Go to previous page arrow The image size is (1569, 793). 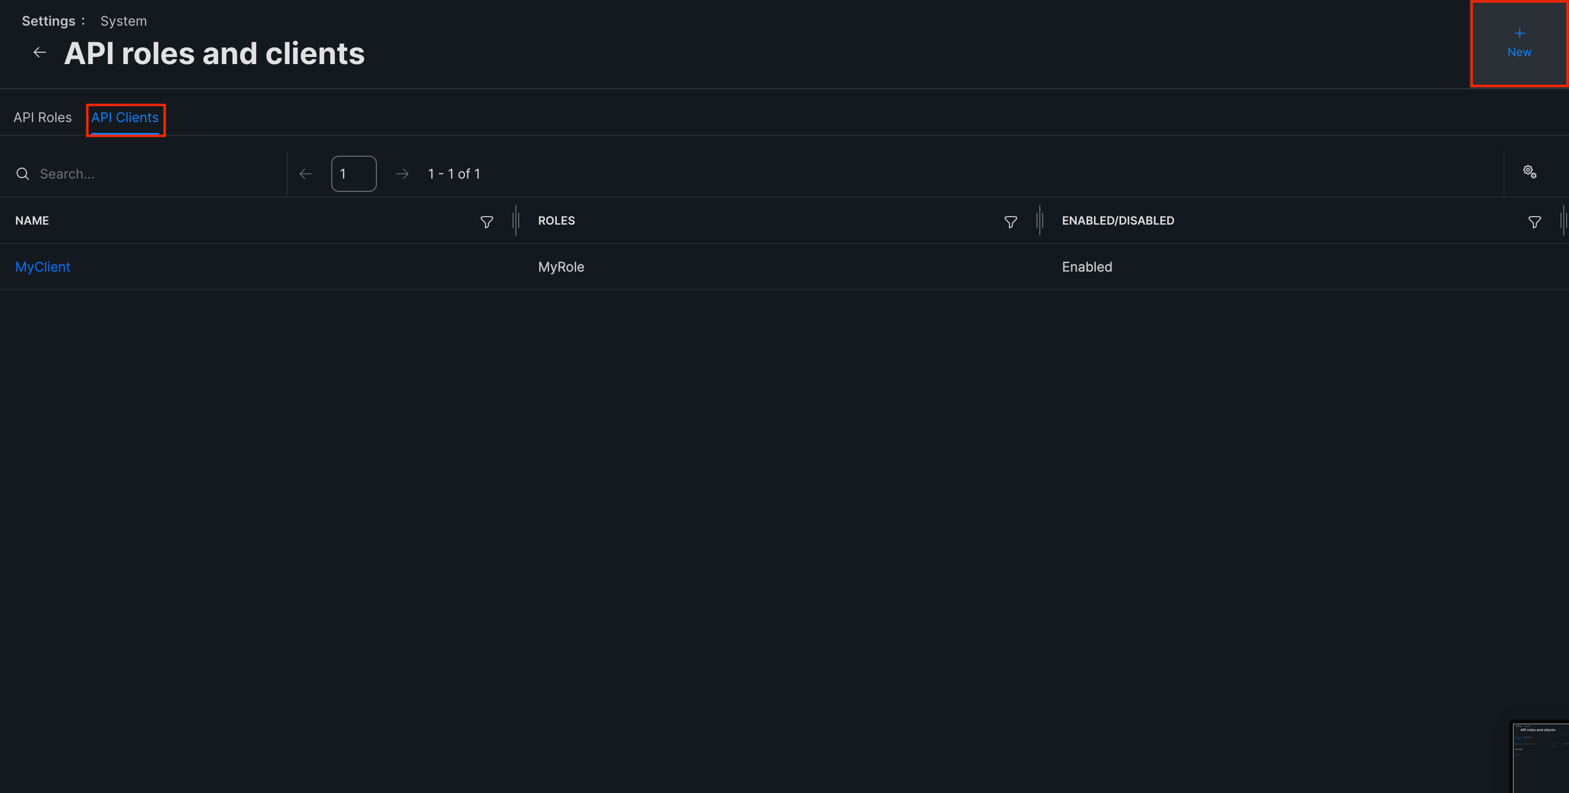(306, 174)
